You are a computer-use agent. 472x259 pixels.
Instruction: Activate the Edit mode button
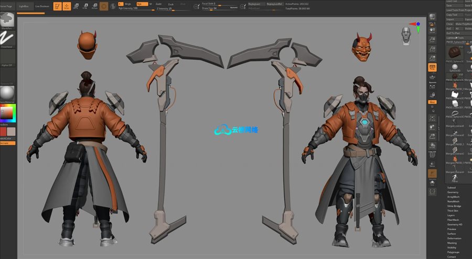(x=57, y=6)
